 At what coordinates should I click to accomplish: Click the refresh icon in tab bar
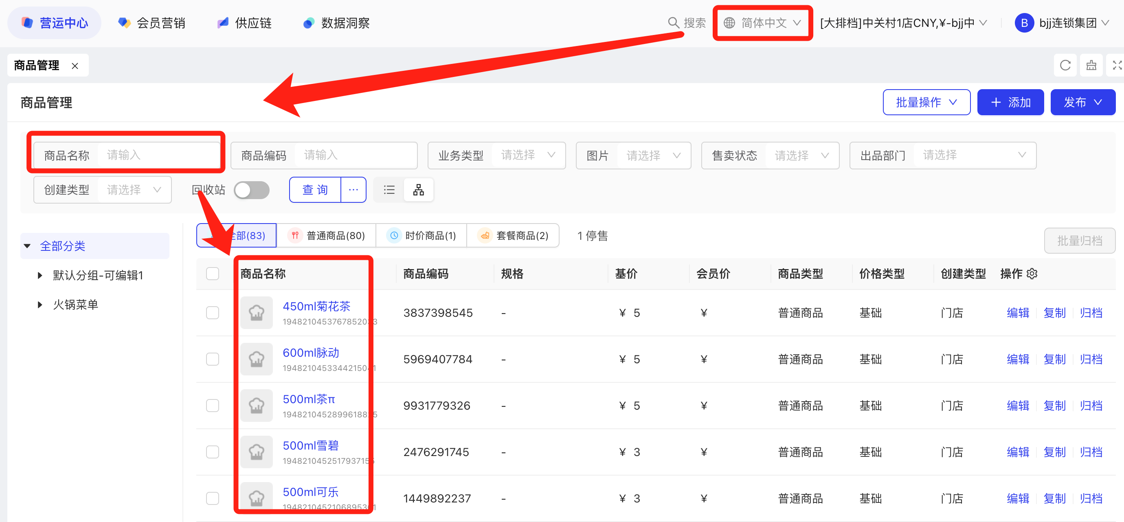pyautogui.click(x=1065, y=66)
